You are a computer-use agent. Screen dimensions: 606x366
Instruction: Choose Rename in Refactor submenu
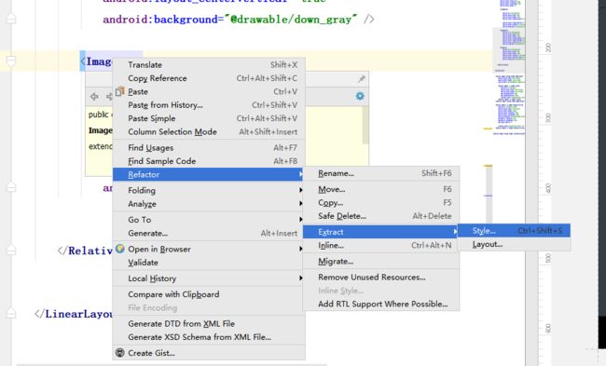[381, 173]
